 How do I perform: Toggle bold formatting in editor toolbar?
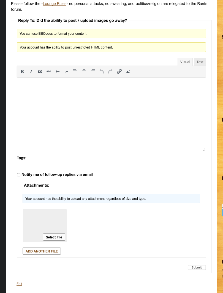[22, 72]
